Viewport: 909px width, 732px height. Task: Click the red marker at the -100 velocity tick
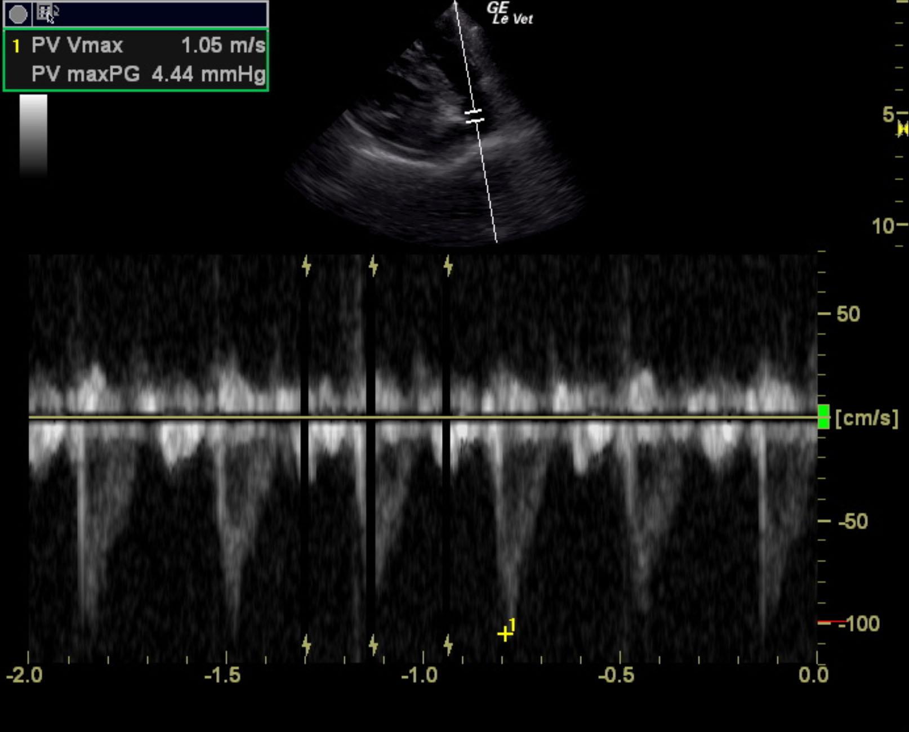[825, 622]
